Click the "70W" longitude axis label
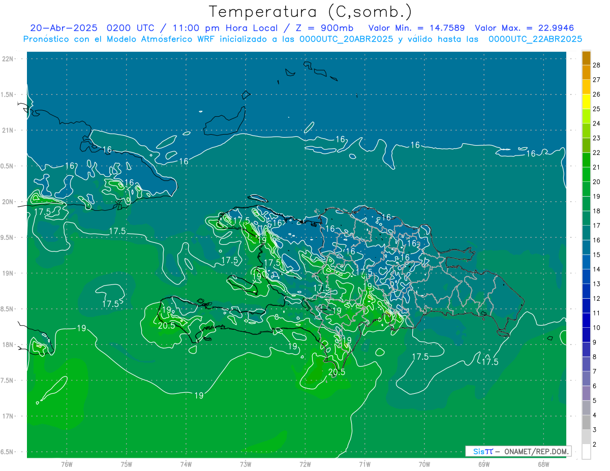Image resolution: width=610 pixels, height=471 pixels. pyautogui.click(x=424, y=464)
